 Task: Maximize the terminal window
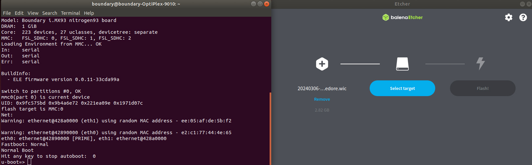pos(260,4)
